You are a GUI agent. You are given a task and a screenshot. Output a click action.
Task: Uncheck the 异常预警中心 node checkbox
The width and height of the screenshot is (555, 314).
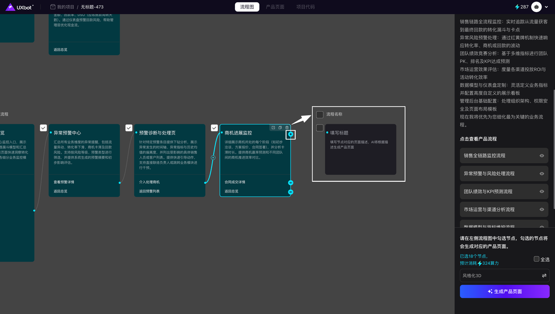43,128
